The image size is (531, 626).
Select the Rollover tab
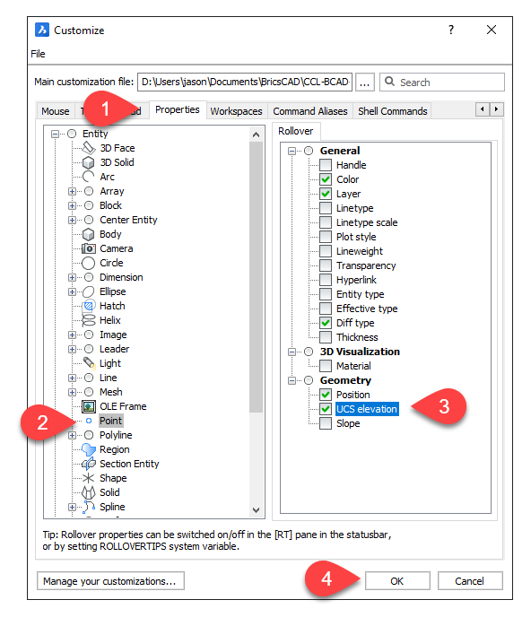coord(296,131)
